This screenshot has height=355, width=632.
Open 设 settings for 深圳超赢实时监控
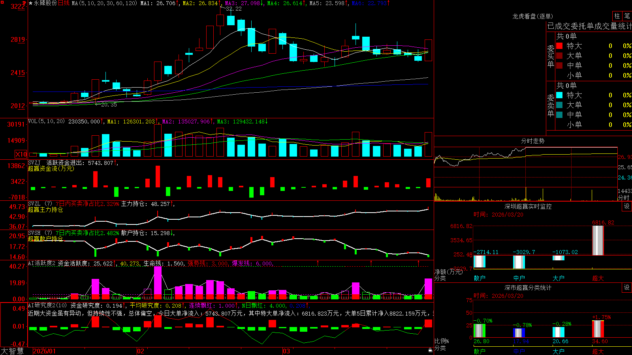(627, 206)
